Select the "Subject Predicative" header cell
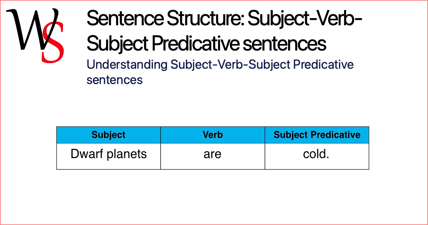Screen dimensions: 428x225 [x=317, y=135]
